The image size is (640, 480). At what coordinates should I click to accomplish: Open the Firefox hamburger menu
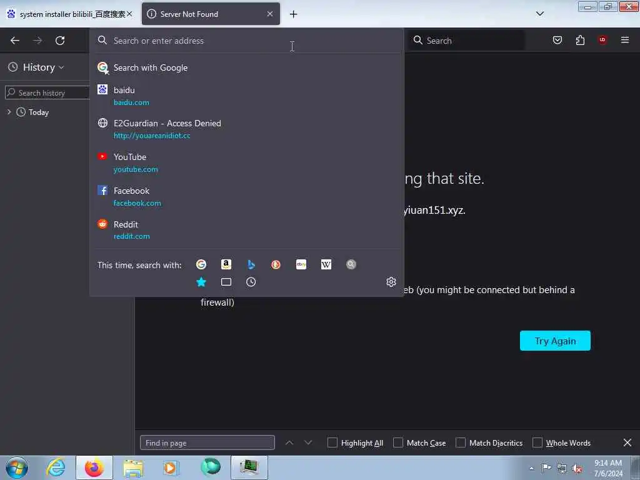(x=625, y=40)
